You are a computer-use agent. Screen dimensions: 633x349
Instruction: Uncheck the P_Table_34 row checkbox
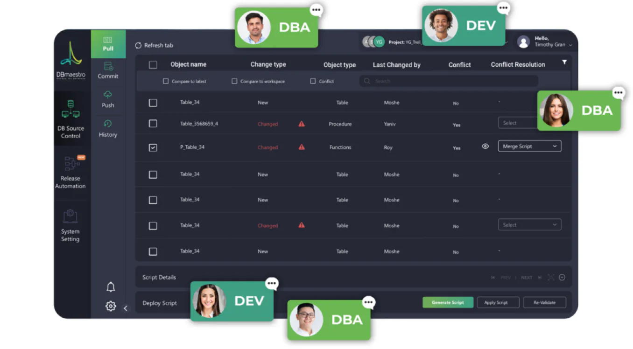pyautogui.click(x=153, y=147)
